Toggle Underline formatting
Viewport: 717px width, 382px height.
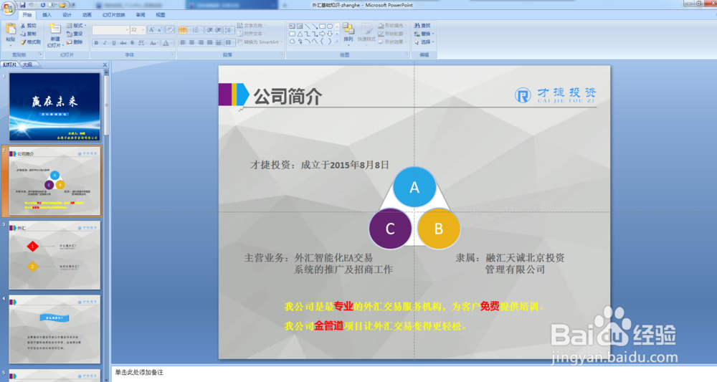coord(114,43)
